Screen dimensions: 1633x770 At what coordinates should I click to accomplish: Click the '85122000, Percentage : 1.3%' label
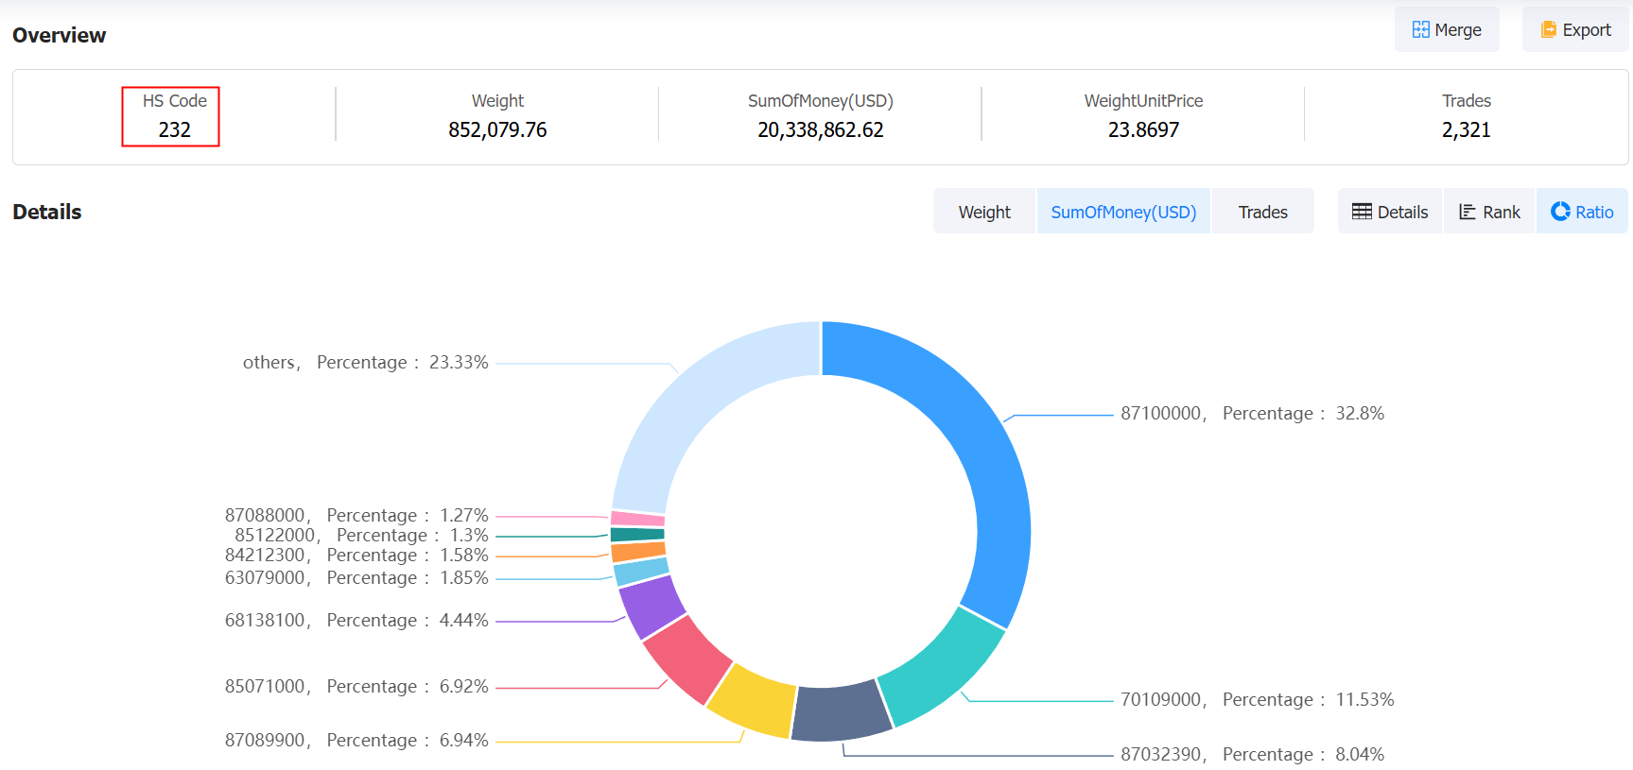coord(361,535)
